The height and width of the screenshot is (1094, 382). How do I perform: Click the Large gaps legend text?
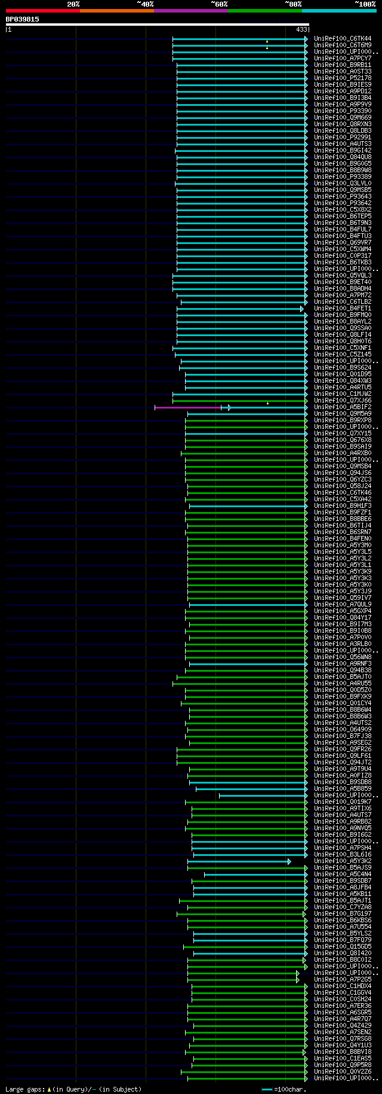(x=73, y=1089)
